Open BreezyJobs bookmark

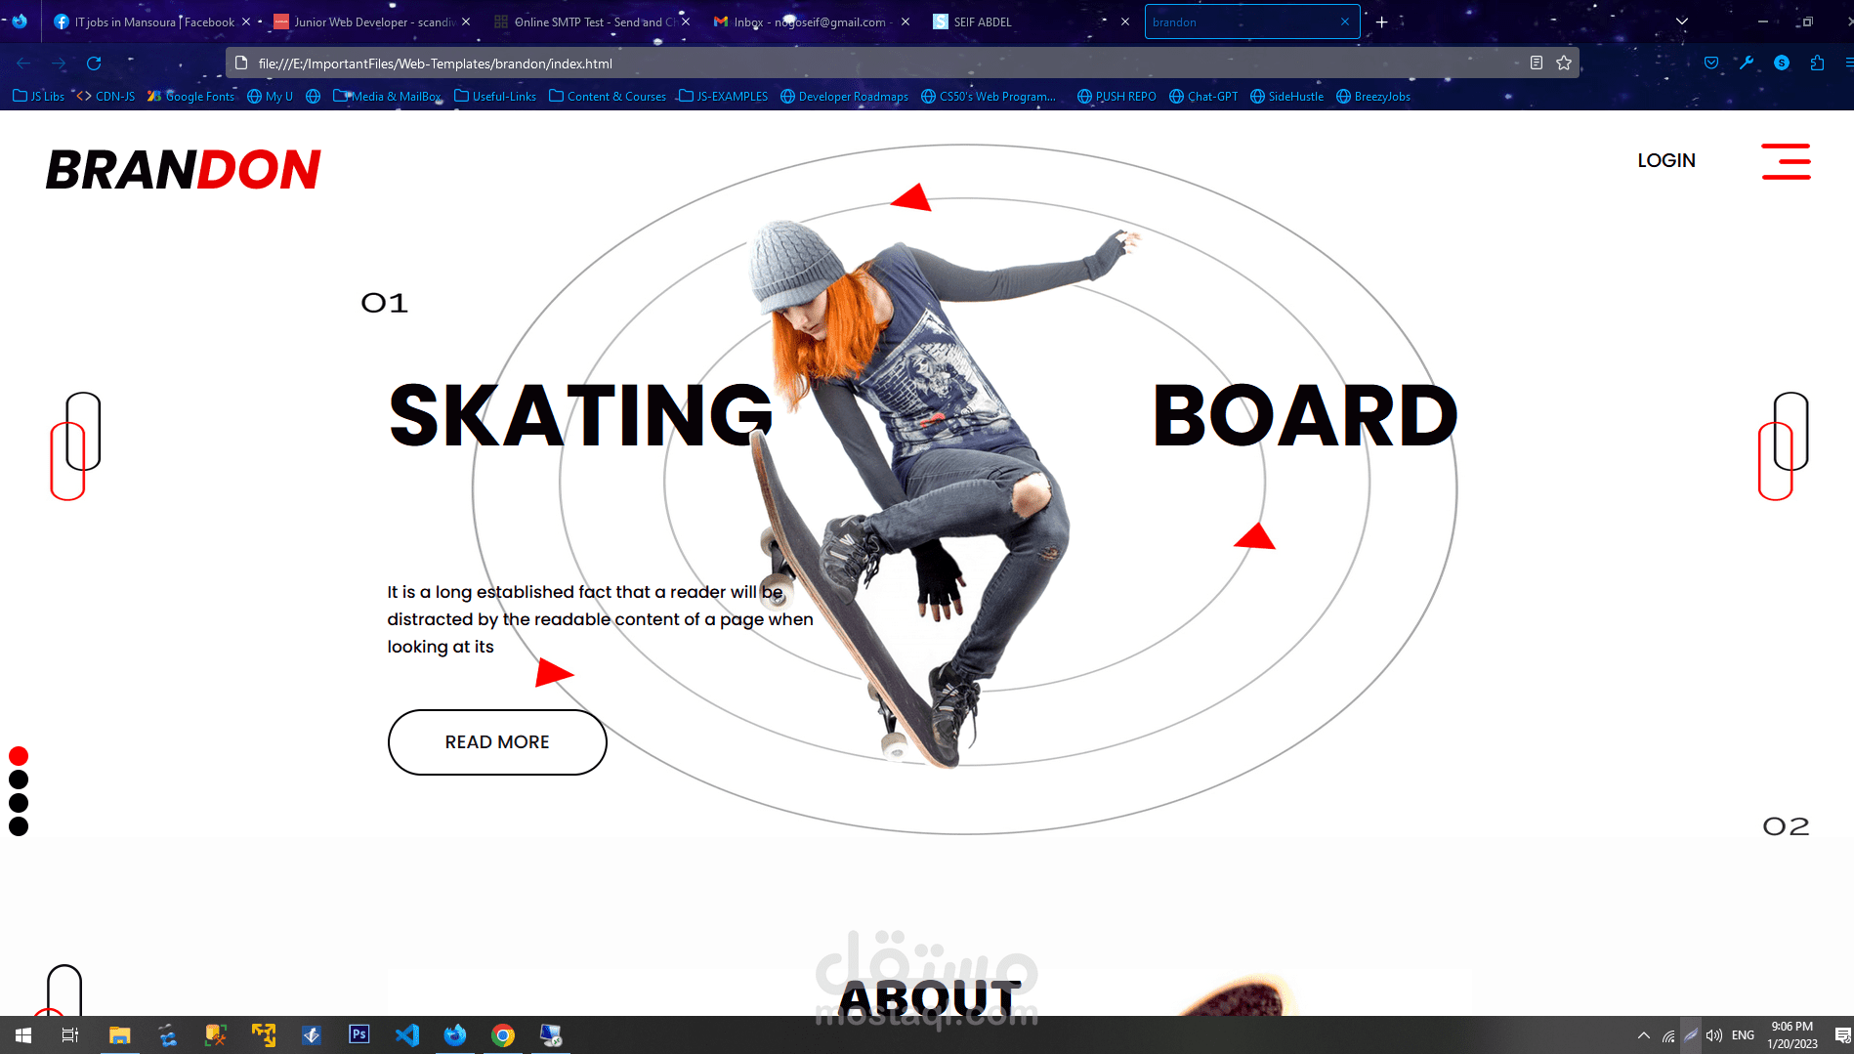coord(1373,96)
